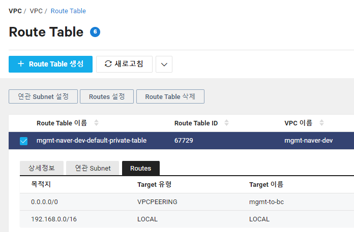
Task: Select the Routes tab
Action: click(x=140, y=168)
